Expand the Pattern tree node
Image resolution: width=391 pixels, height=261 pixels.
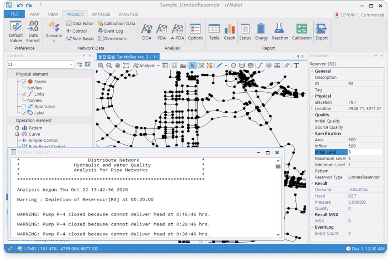[17, 128]
